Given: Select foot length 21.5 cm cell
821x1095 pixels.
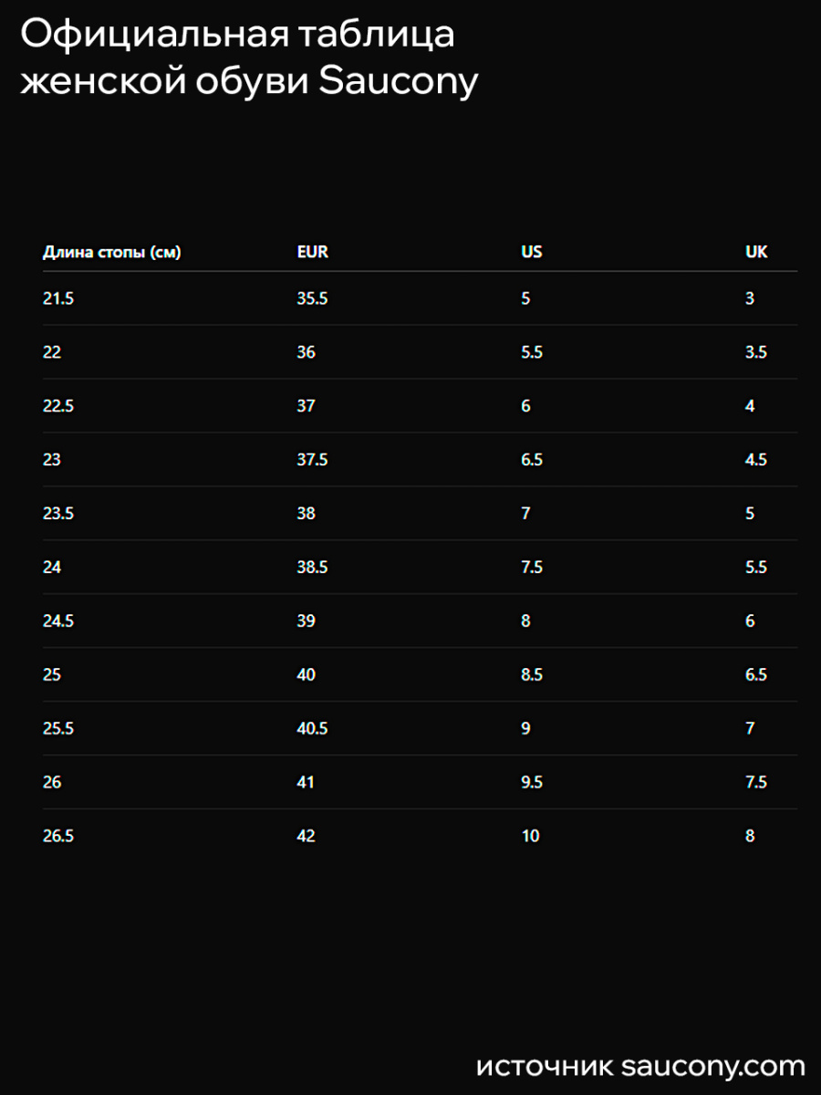Looking at the screenshot, I should [x=57, y=298].
